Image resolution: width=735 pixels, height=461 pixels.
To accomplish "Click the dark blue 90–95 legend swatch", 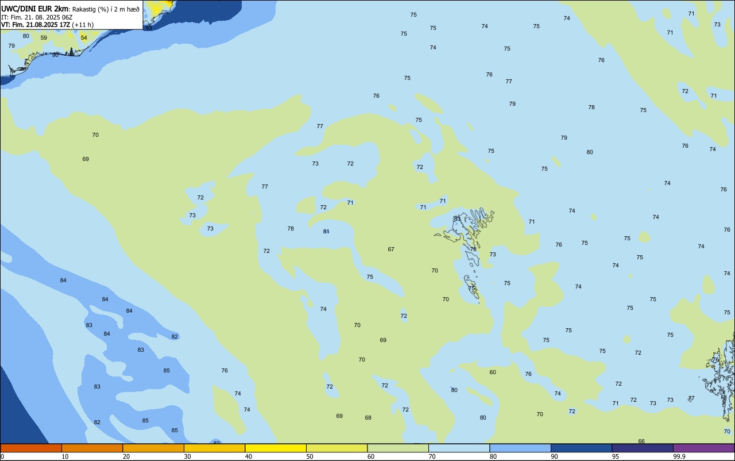I will pos(581,448).
